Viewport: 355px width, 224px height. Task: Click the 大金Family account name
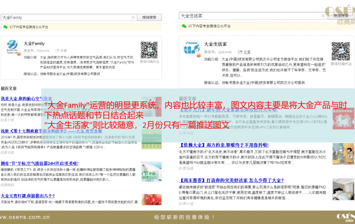(34, 44)
